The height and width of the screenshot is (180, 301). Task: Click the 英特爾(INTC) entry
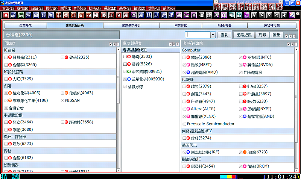pyautogui.click(x=259, y=57)
